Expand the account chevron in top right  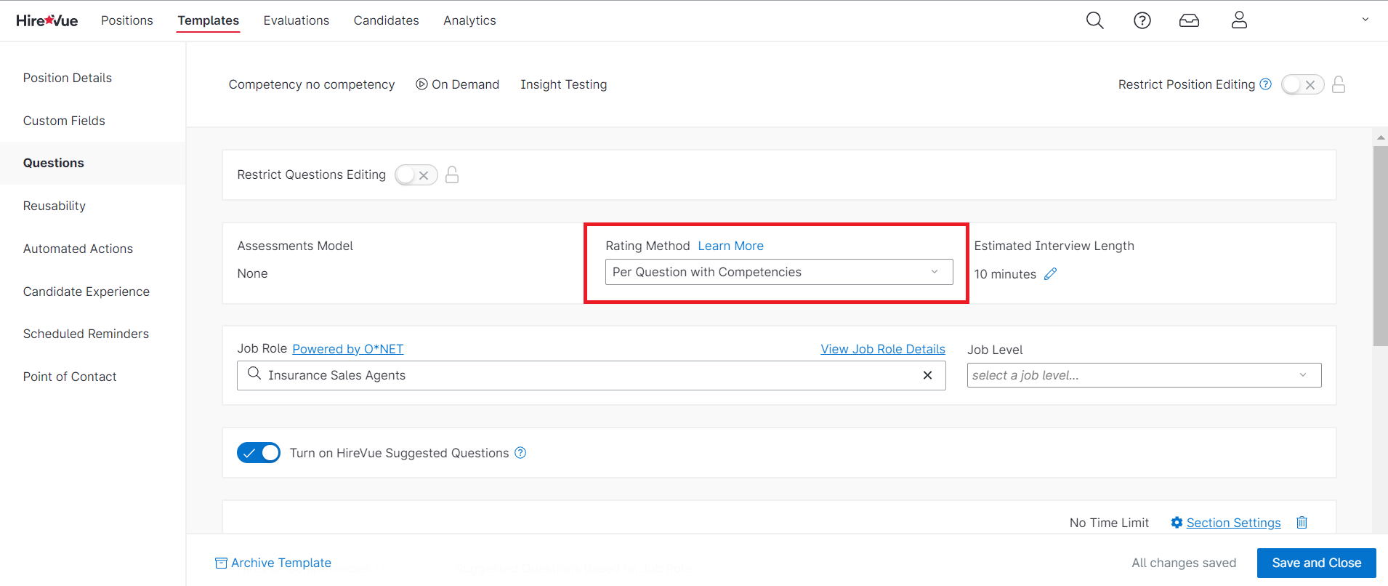pyautogui.click(x=1365, y=20)
